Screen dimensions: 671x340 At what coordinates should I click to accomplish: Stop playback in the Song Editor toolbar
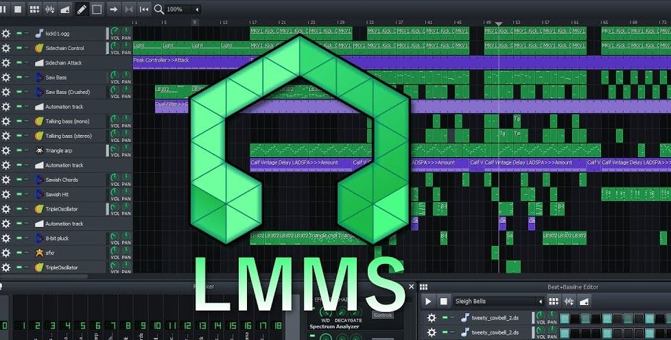[18, 9]
